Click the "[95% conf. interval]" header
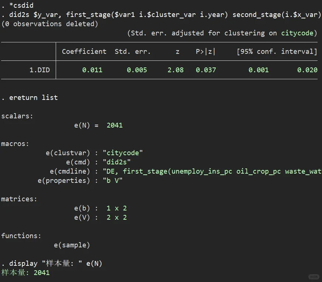The height and width of the screenshot is (282, 322). tap(277, 51)
